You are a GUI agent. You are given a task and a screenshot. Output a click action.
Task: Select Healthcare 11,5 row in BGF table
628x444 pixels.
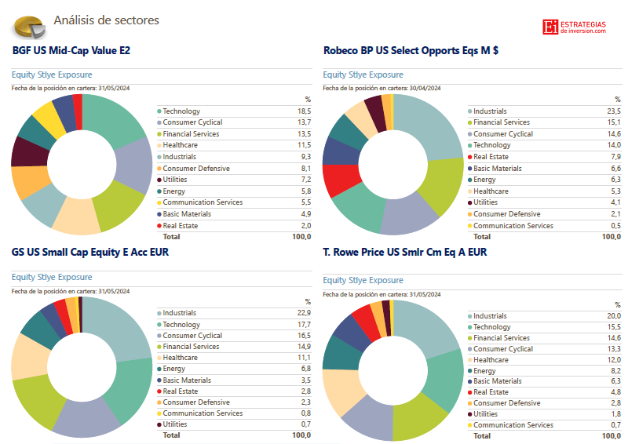[234, 145]
